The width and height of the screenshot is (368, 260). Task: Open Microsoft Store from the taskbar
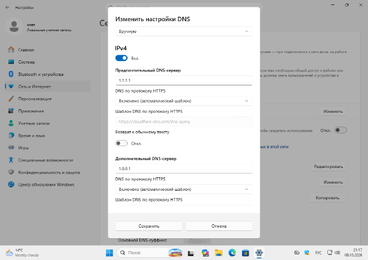[245, 253]
